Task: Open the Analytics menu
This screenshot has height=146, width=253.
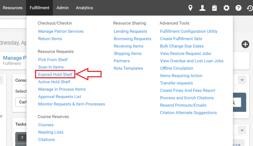Action: tap(84, 8)
